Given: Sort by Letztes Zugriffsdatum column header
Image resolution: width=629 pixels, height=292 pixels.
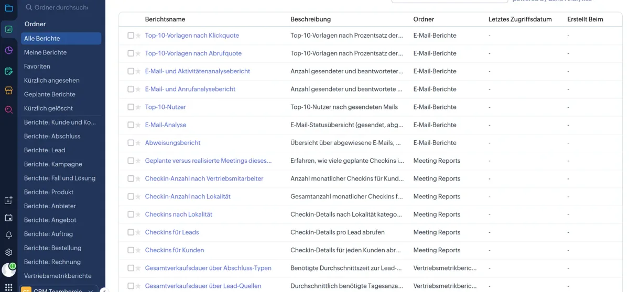Looking at the screenshot, I should (x=520, y=19).
